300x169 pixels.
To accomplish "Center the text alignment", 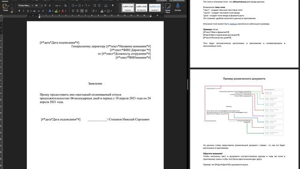I will (77, 11).
